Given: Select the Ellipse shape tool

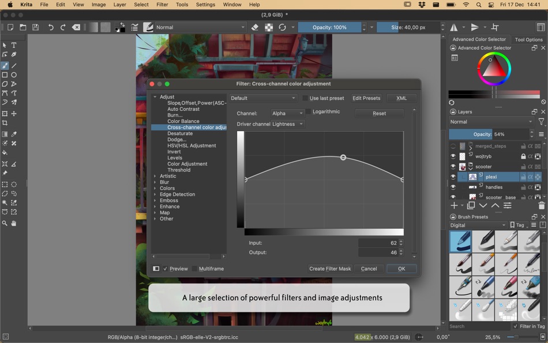Looking at the screenshot, I should click(14, 75).
